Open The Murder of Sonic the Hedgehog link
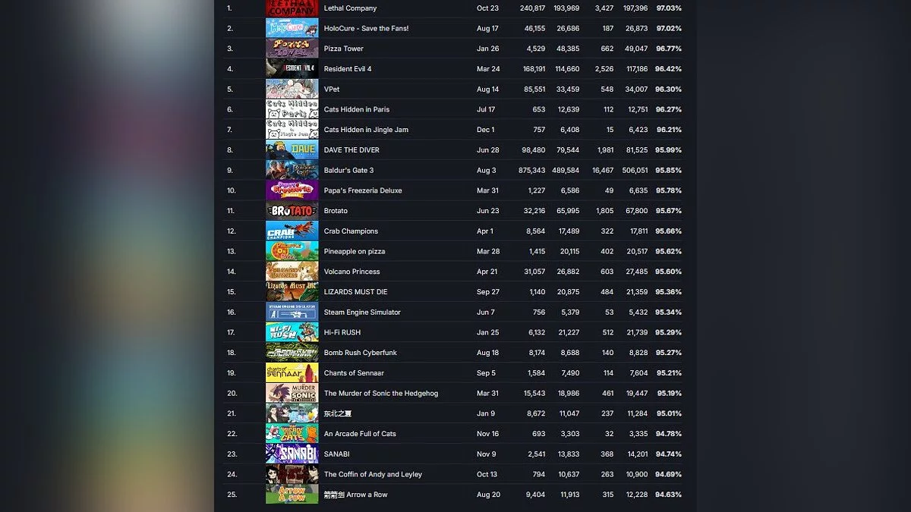The width and height of the screenshot is (911, 512). (x=381, y=393)
